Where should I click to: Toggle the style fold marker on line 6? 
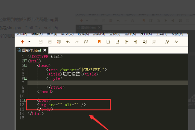click(x=25, y=79)
